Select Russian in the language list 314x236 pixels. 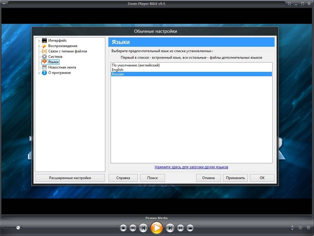click(191, 74)
